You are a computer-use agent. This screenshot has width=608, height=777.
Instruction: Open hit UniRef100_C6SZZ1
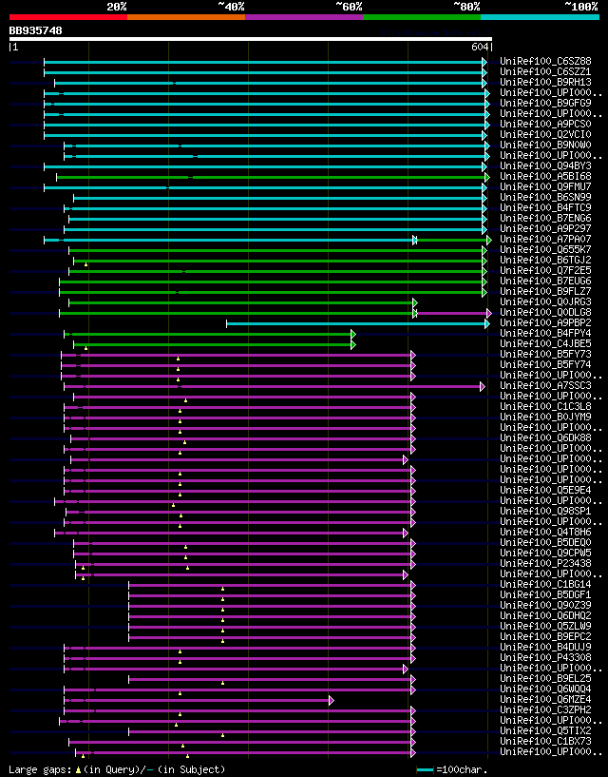545,72
